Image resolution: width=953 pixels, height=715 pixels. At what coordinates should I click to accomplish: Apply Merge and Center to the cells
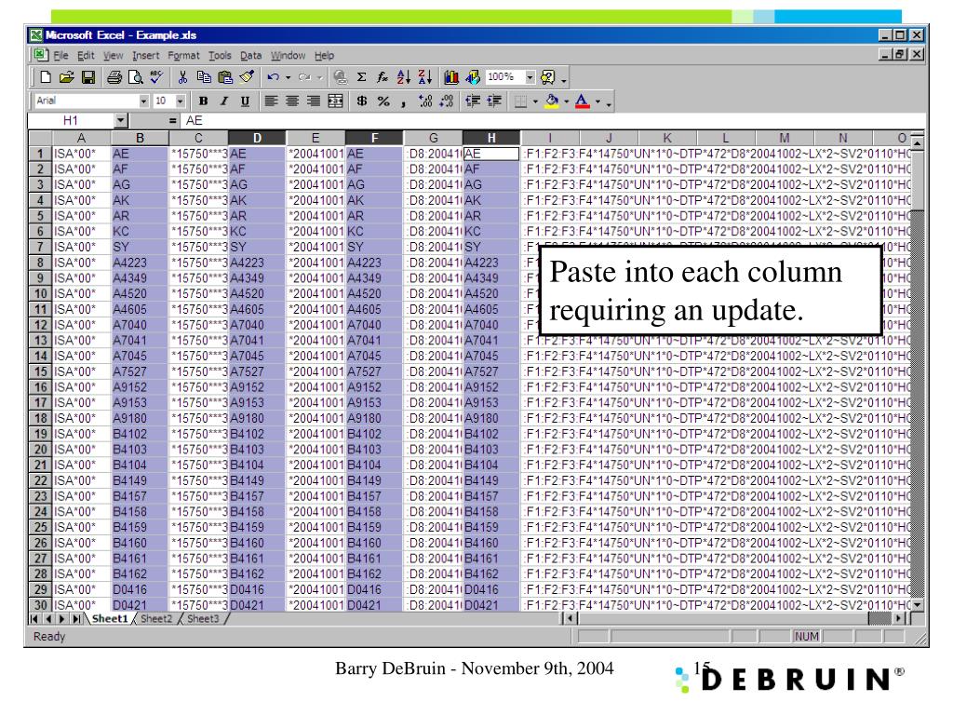(335, 101)
